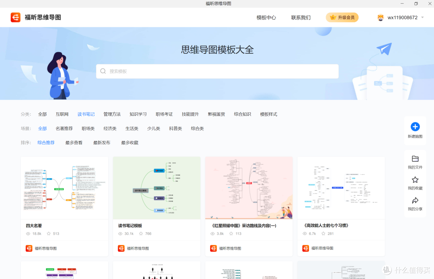
Task: Click the crown icon in 升级会员
Action: (x=333, y=17)
